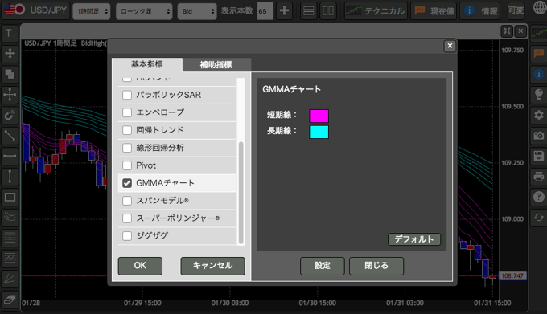The width and height of the screenshot is (547, 314).
Task: Click the blue info sidebar icon
Action: [539, 74]
